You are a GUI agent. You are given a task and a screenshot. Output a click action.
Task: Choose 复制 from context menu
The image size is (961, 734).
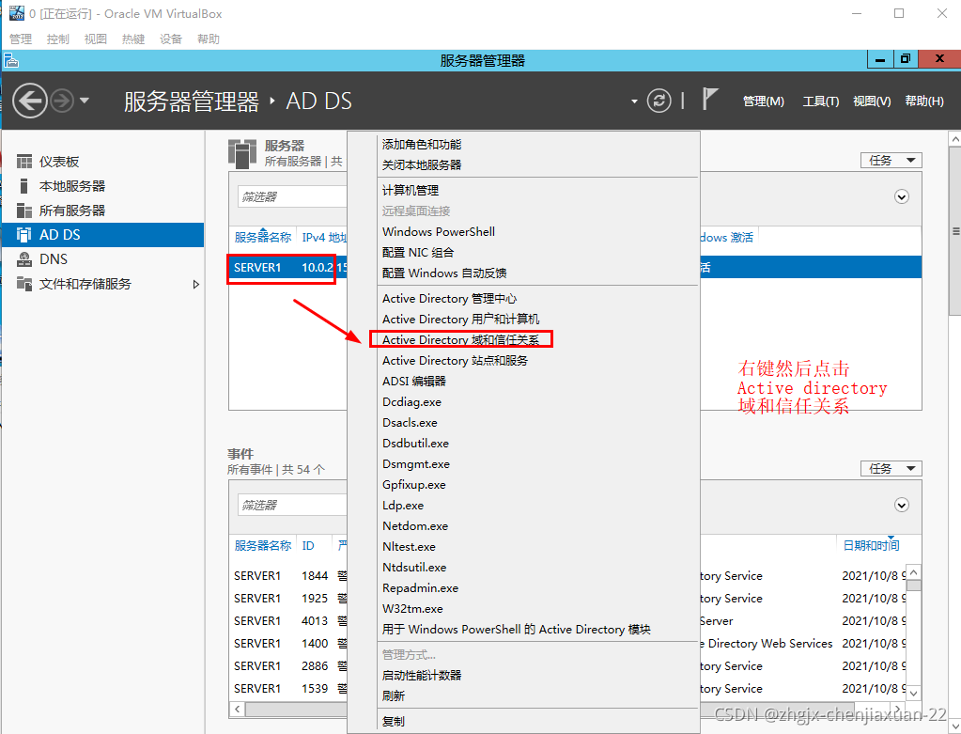pos(393,722)
